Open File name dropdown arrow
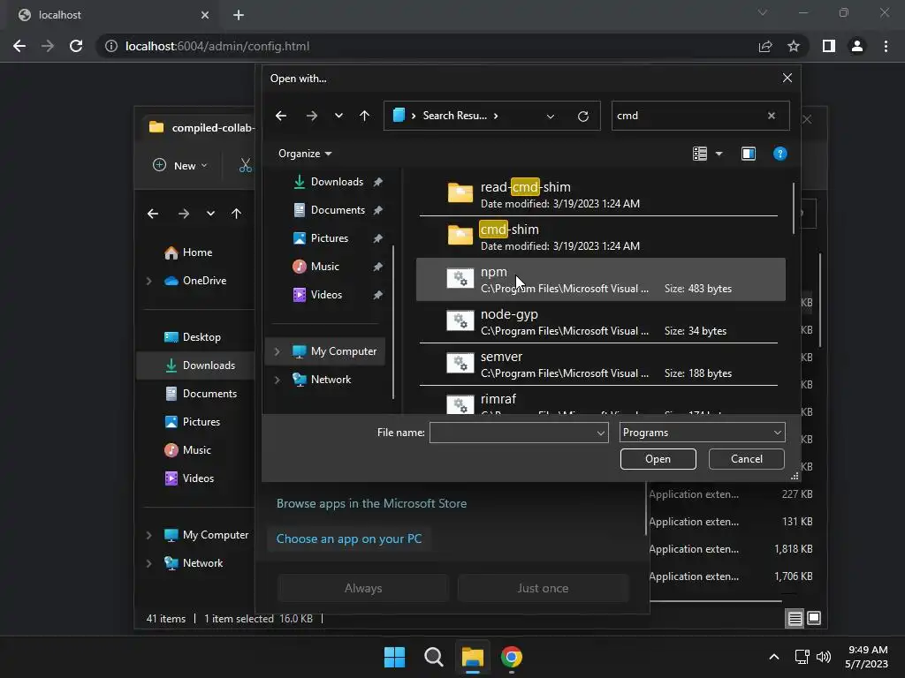This screenshot has width=905, height=678. (601, 433)
